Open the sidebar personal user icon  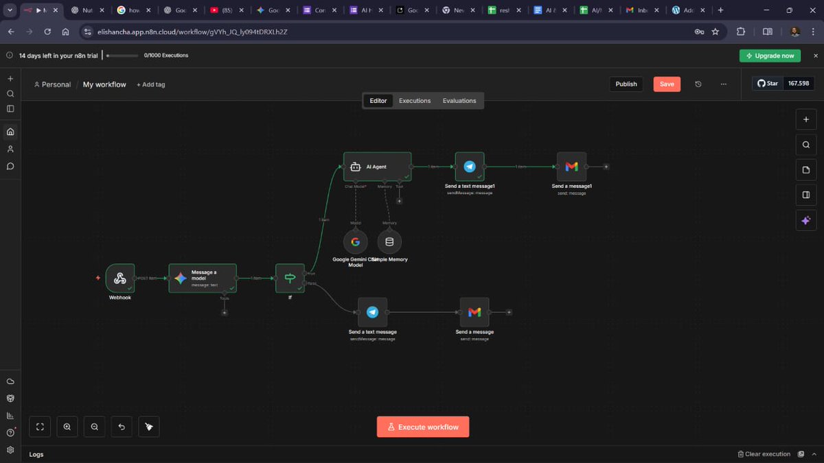(x=10, y=149)
